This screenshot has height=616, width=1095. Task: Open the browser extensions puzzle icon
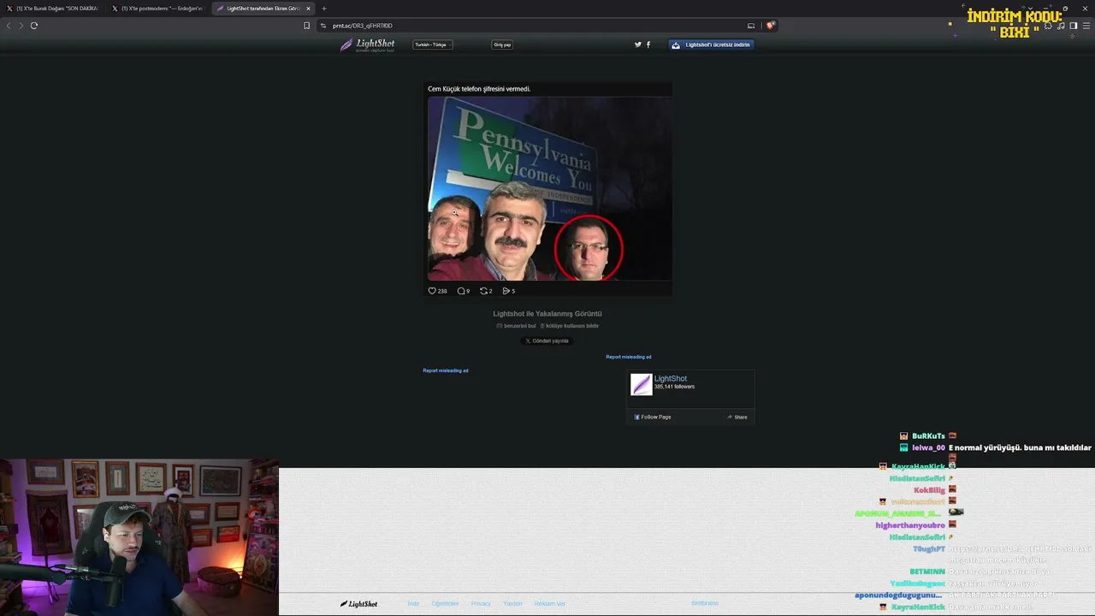coord(1048,26)
